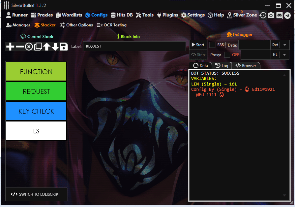The image size is (295, 207).
Task: Toggle the Proxy checkbox
Action: pyautogui.click(x=227, y=55)
